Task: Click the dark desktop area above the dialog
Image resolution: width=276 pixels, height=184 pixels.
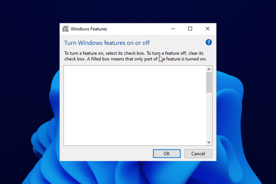Action: click(138, 11)
